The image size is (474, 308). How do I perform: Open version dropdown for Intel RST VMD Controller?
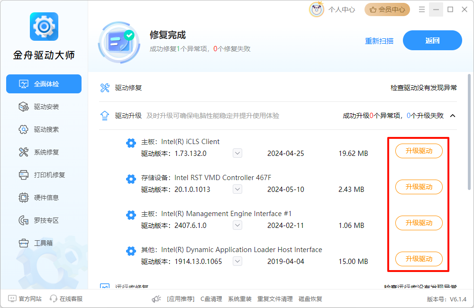tap(237, 189)
